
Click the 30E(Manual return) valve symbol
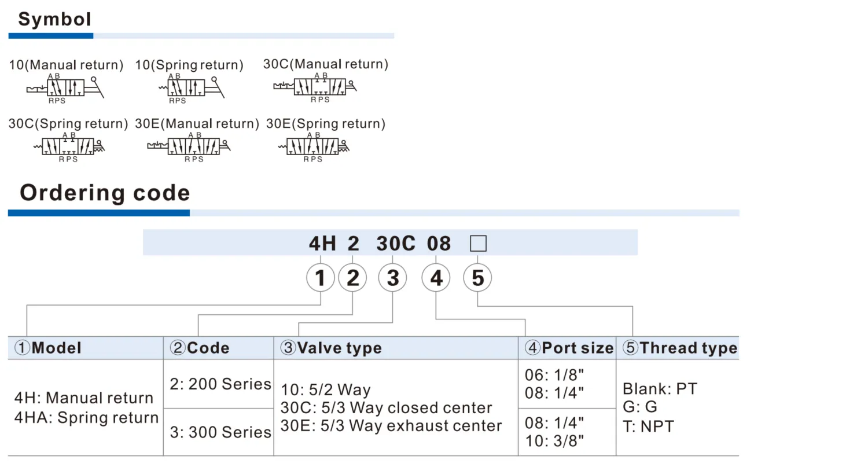pyautogui.click(x=189, y=147)
